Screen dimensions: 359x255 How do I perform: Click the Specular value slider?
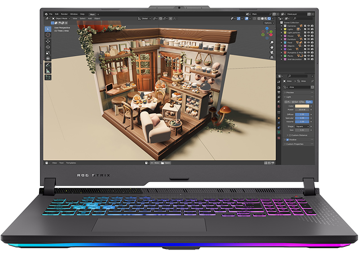click(302, 118)
